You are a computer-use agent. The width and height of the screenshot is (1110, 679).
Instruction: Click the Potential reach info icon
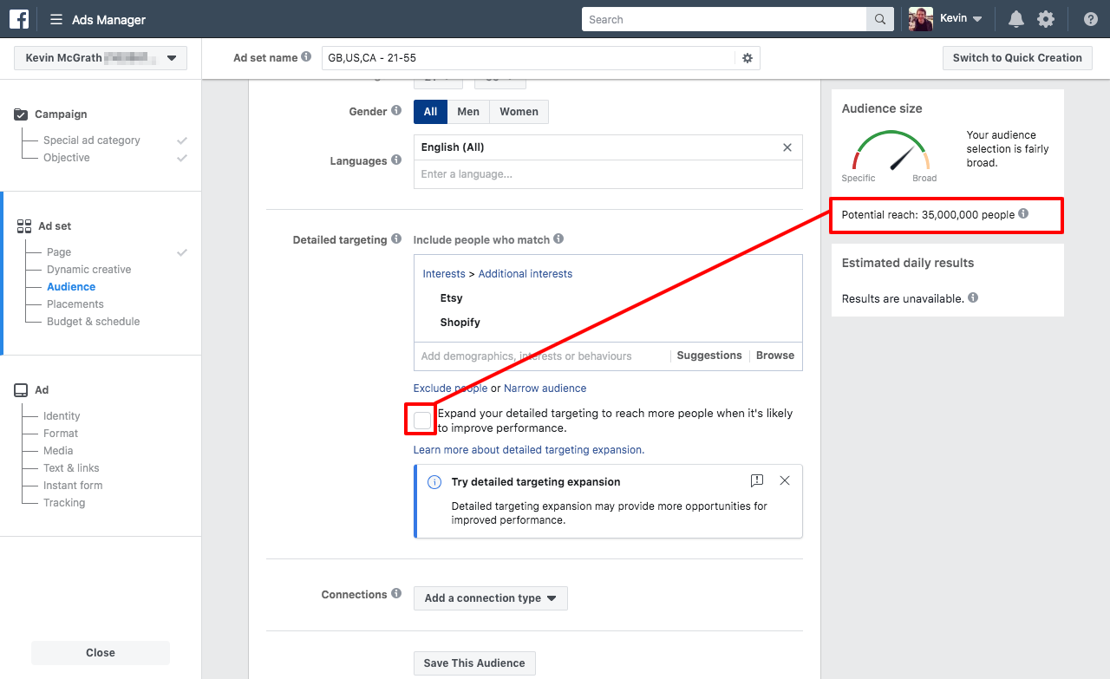click(1023, 214)
